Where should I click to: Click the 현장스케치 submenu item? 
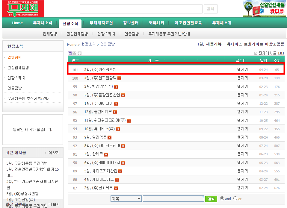[106, 34]
